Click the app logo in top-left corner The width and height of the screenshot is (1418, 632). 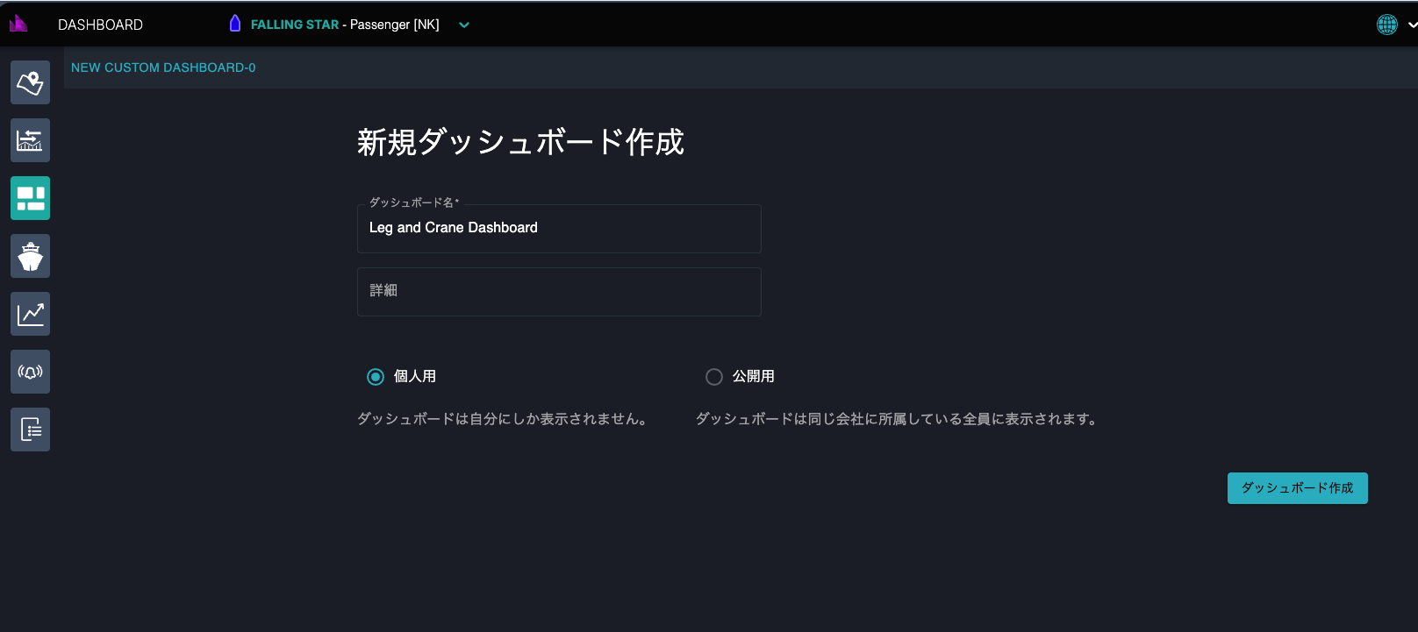18,24
